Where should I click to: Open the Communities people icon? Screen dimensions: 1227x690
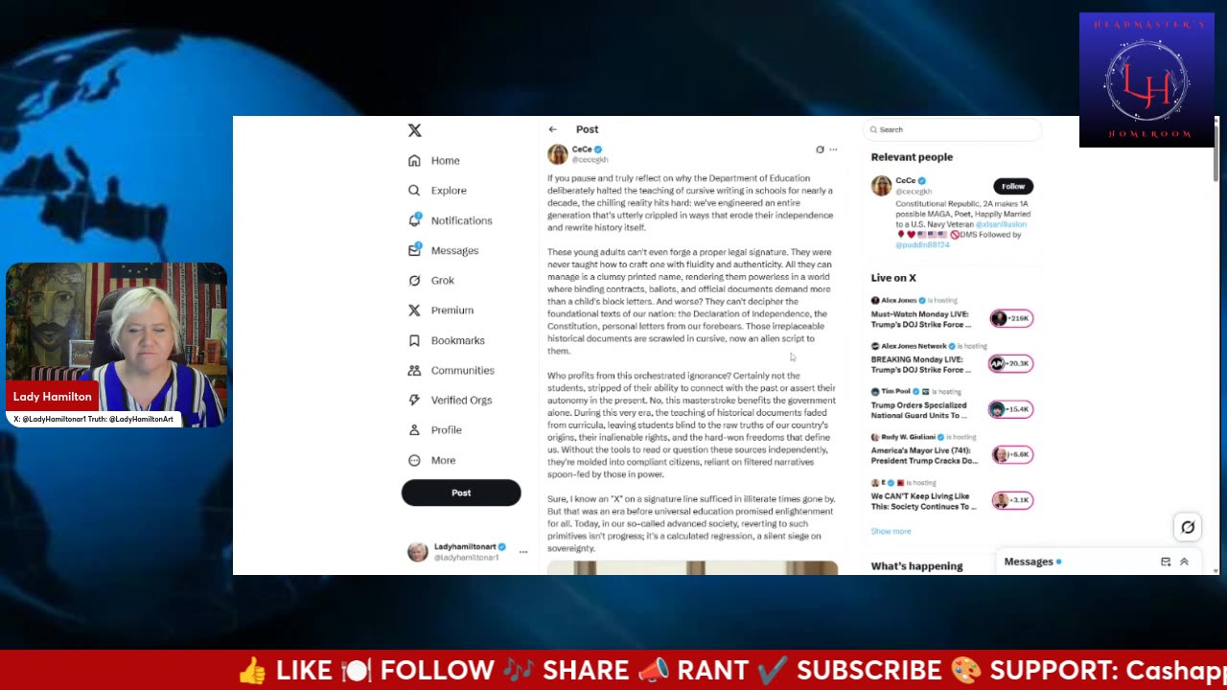click(414, 370)
